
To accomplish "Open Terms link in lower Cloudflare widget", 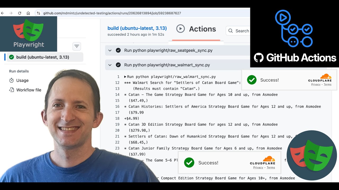I will click(x=271, y=168).
